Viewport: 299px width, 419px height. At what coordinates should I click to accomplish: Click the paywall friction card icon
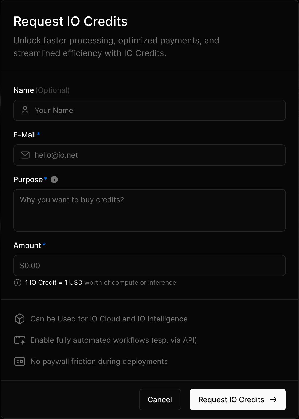click(x=20, y=361)
